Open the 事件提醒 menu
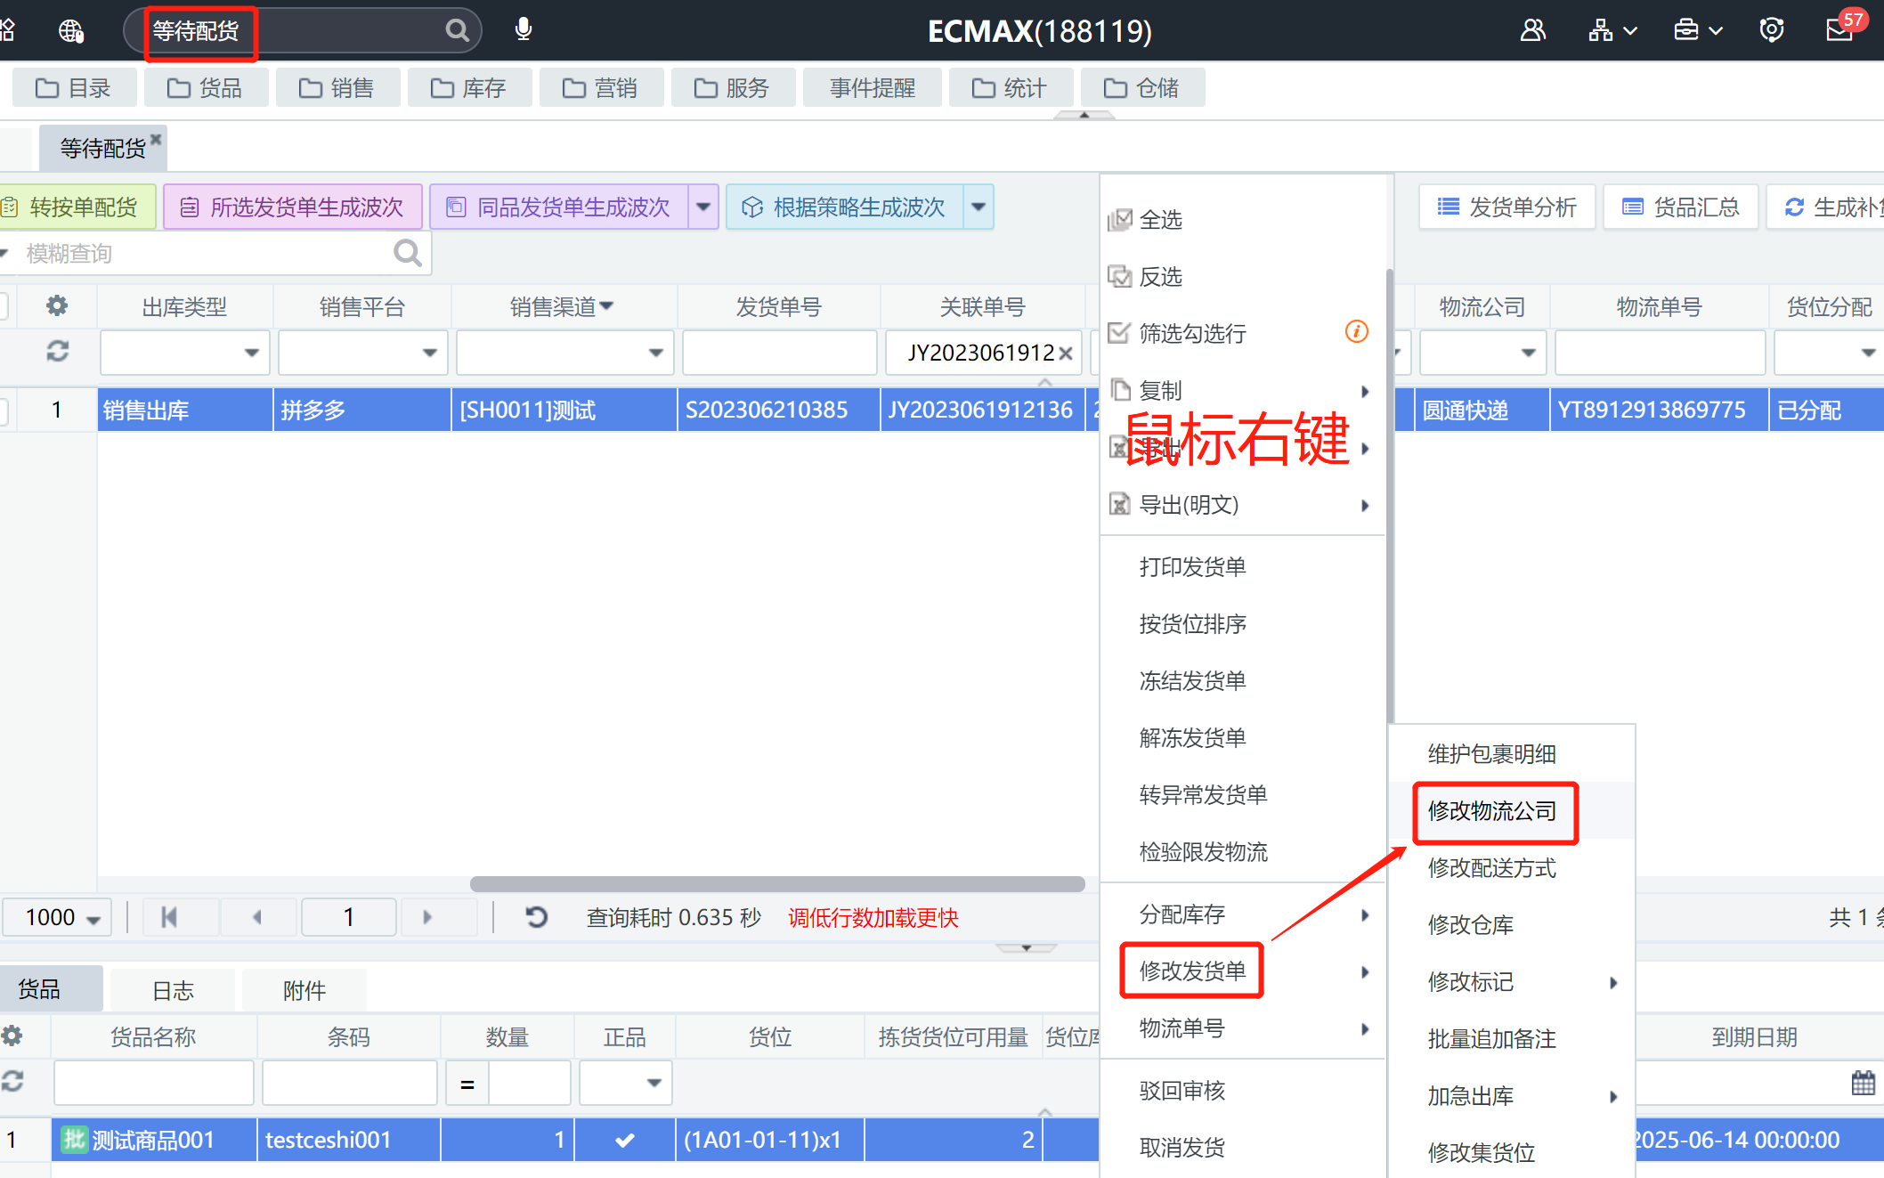This screenshot has height=1178, width=1884. point(873,88)
